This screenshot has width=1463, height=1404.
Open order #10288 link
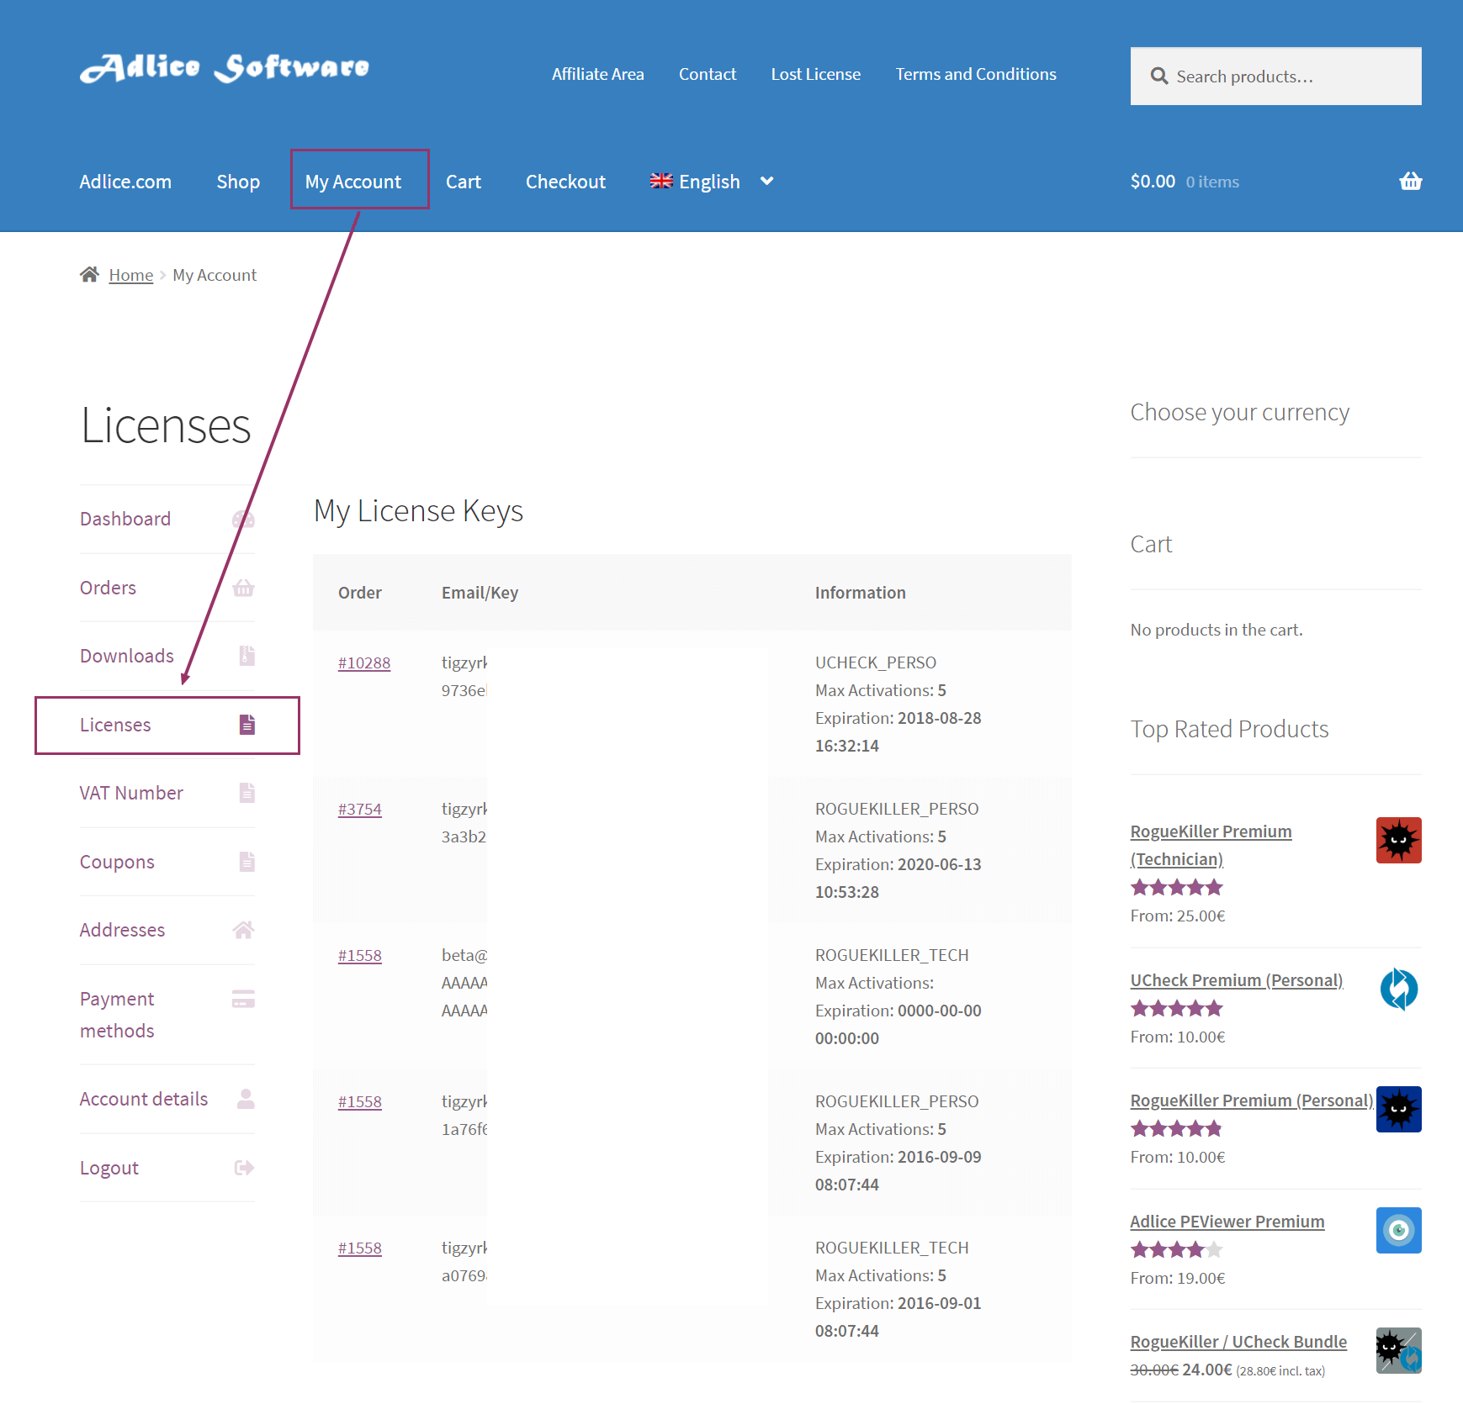pyautogui.click(x=363, y=662)
